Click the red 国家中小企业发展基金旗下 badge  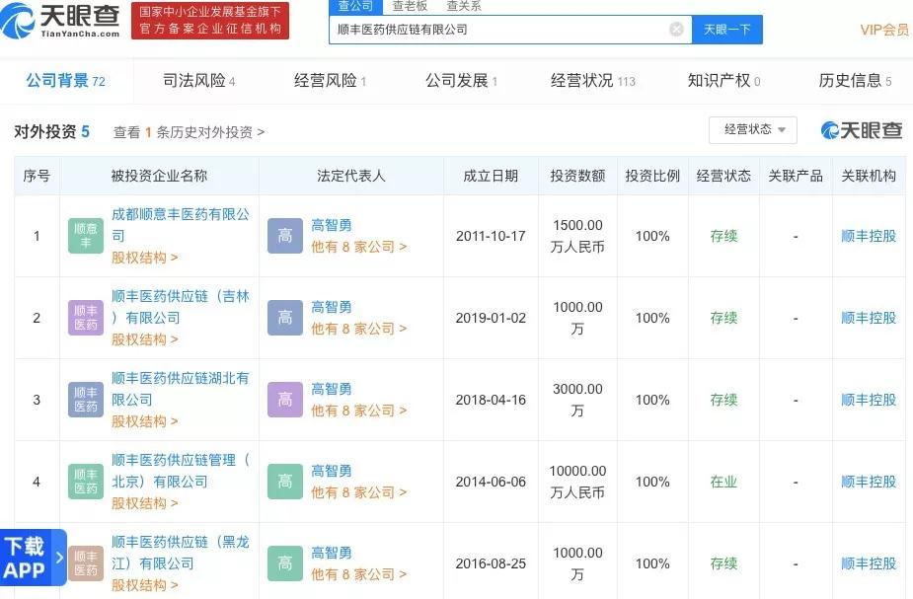[208, 21]
